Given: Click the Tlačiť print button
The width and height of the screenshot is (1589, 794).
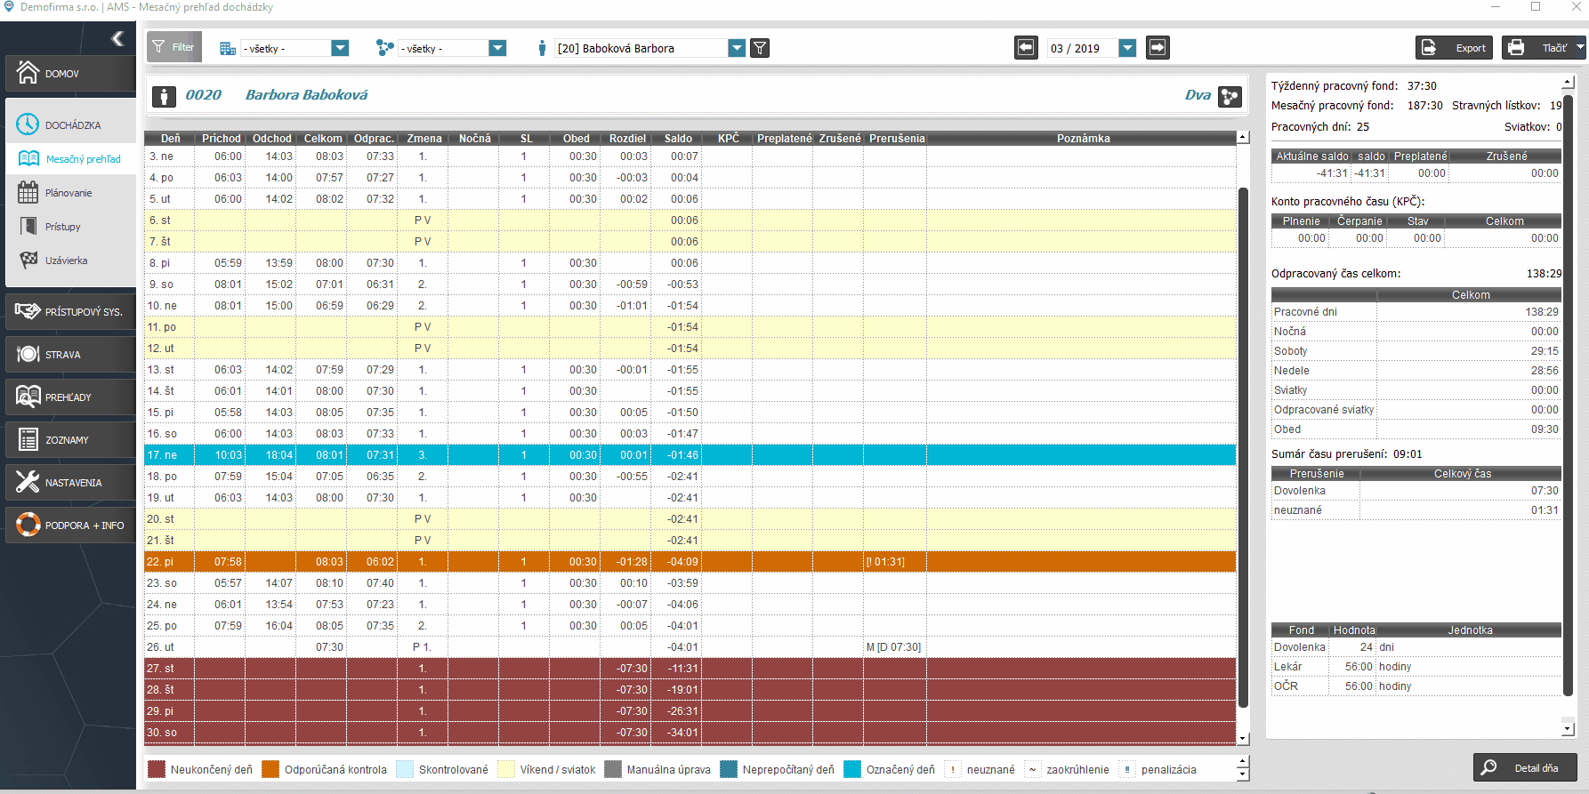Looking at the screenshot, I should [1537, 47].
